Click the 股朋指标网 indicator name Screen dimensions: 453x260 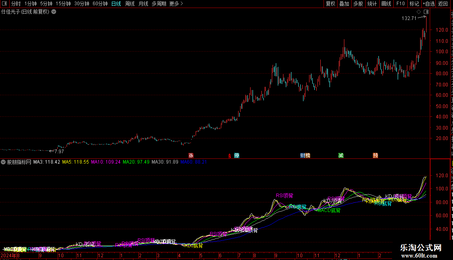[19, 162]
